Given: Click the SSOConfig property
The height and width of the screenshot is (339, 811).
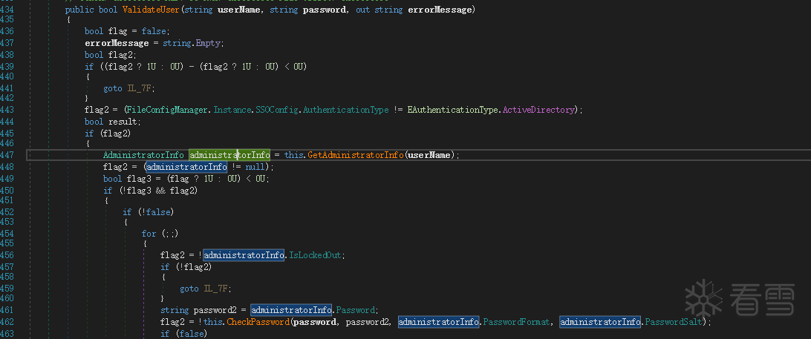Looking at the screenshot, I should pyautogui.click(x=277, y=110).
